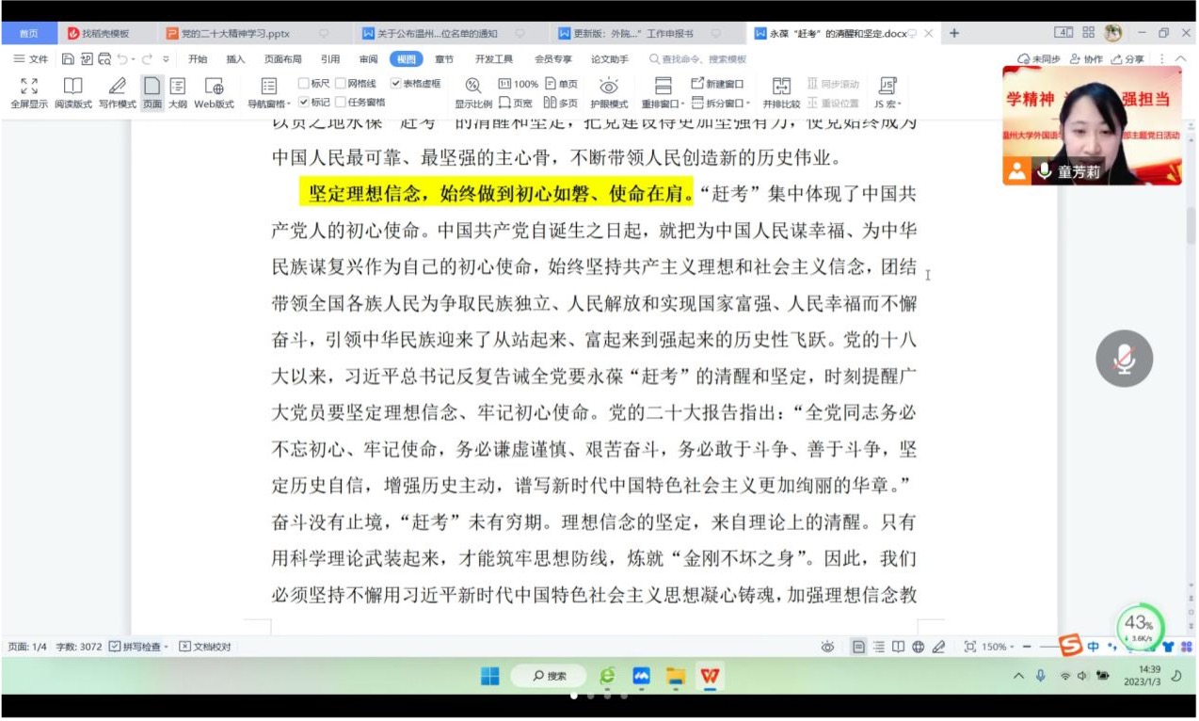This screenshot has width=1199, height=721.
Task: Activate Writing mode
Action: pyautogui.click(x=117, y=92)
